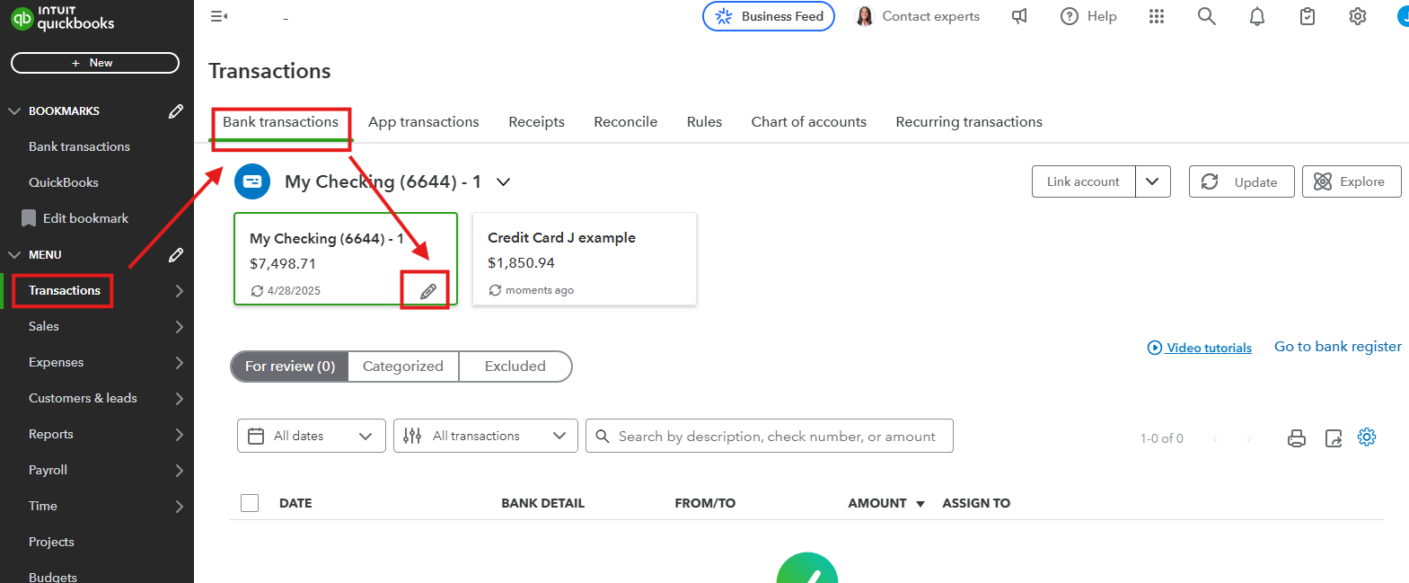Open the Time menu item
Viewport: 1409px width, 583px height.
[43, 507]
